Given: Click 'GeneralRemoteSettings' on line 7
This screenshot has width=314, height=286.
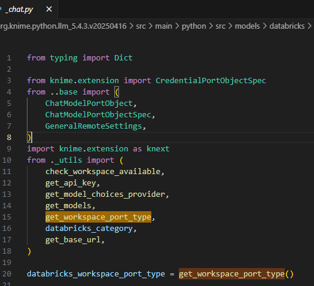Looking at the screenshot, I should point(93,126).
